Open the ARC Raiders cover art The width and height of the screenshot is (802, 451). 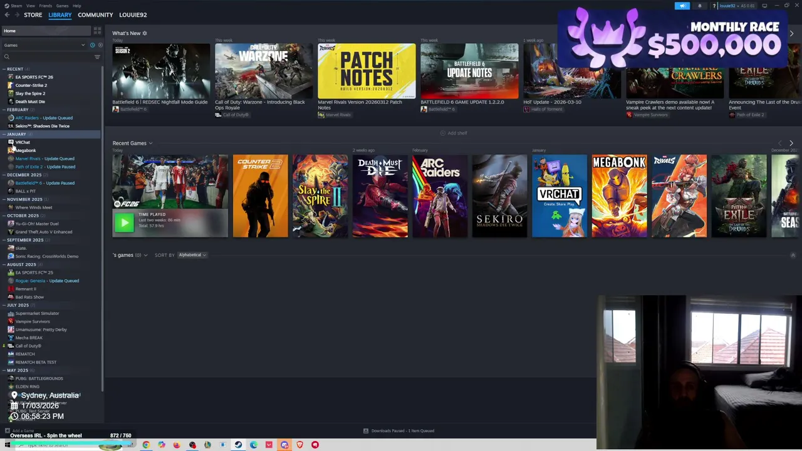point(440,196)
